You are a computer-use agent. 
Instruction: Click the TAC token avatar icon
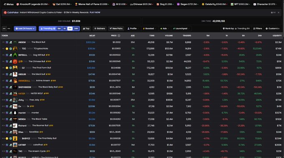tap(15, 151)
